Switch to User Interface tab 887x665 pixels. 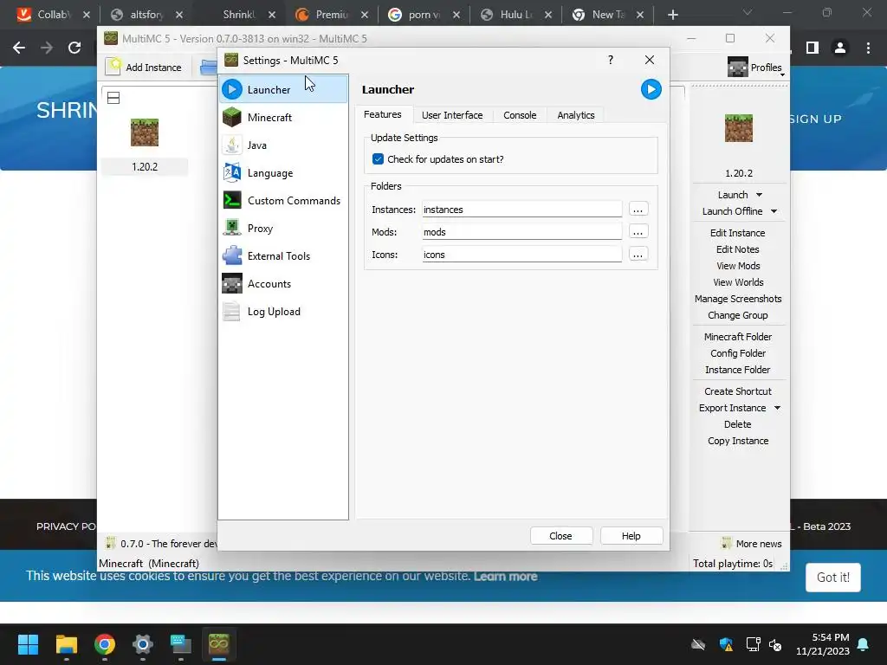pyautogui.click(x=452, y=115)
